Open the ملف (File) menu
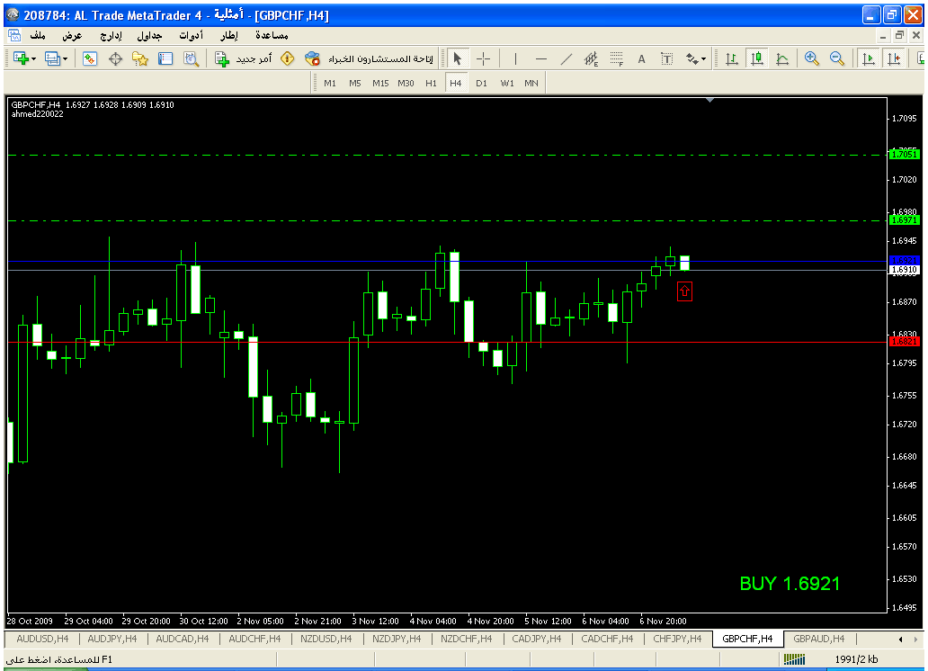This screenshot has width=928, height=671. [x=38, y=35]
